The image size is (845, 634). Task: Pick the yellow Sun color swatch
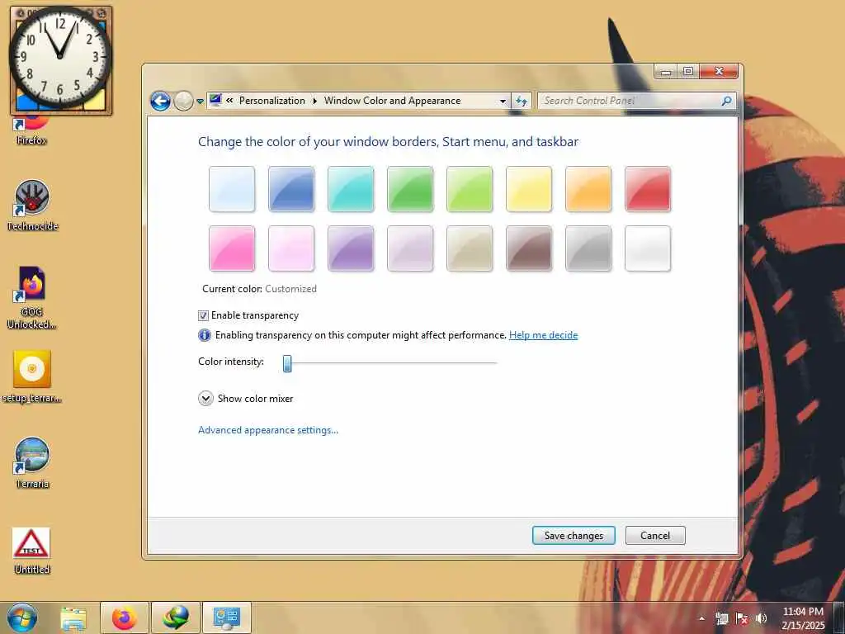tap(529, 189)
